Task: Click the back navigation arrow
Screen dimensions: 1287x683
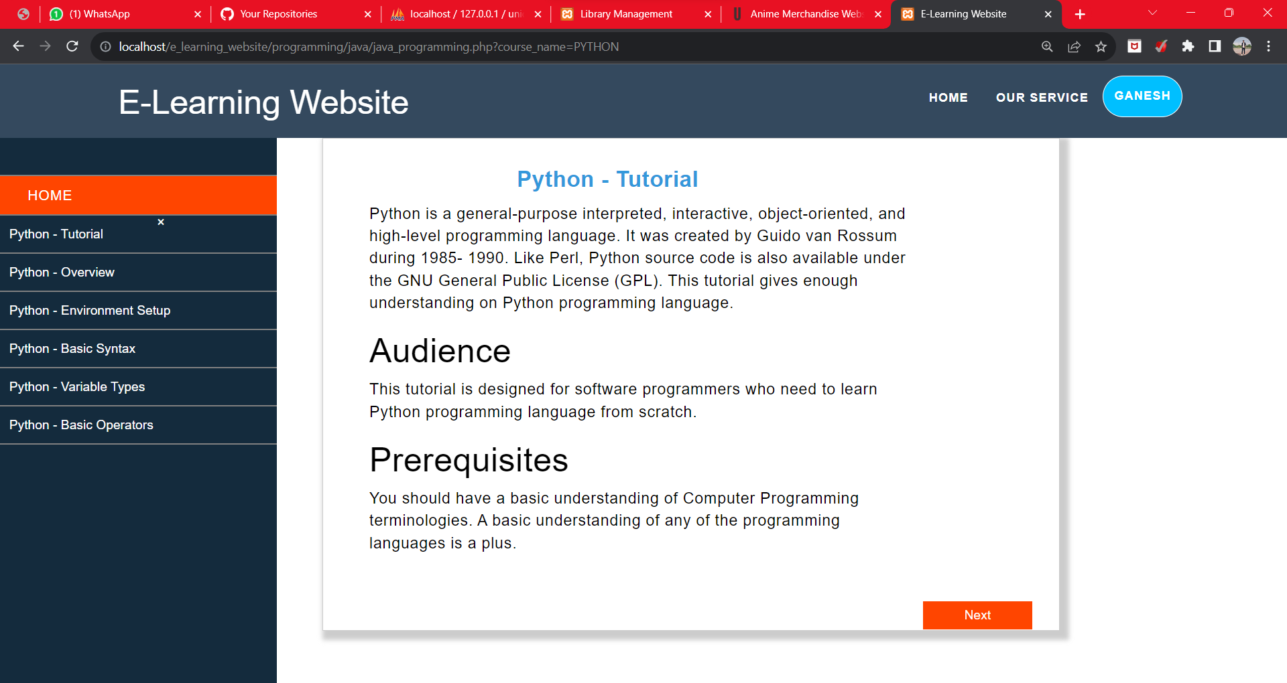Action: point(18,47)
